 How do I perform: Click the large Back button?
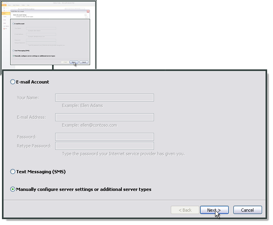(185, 210)
